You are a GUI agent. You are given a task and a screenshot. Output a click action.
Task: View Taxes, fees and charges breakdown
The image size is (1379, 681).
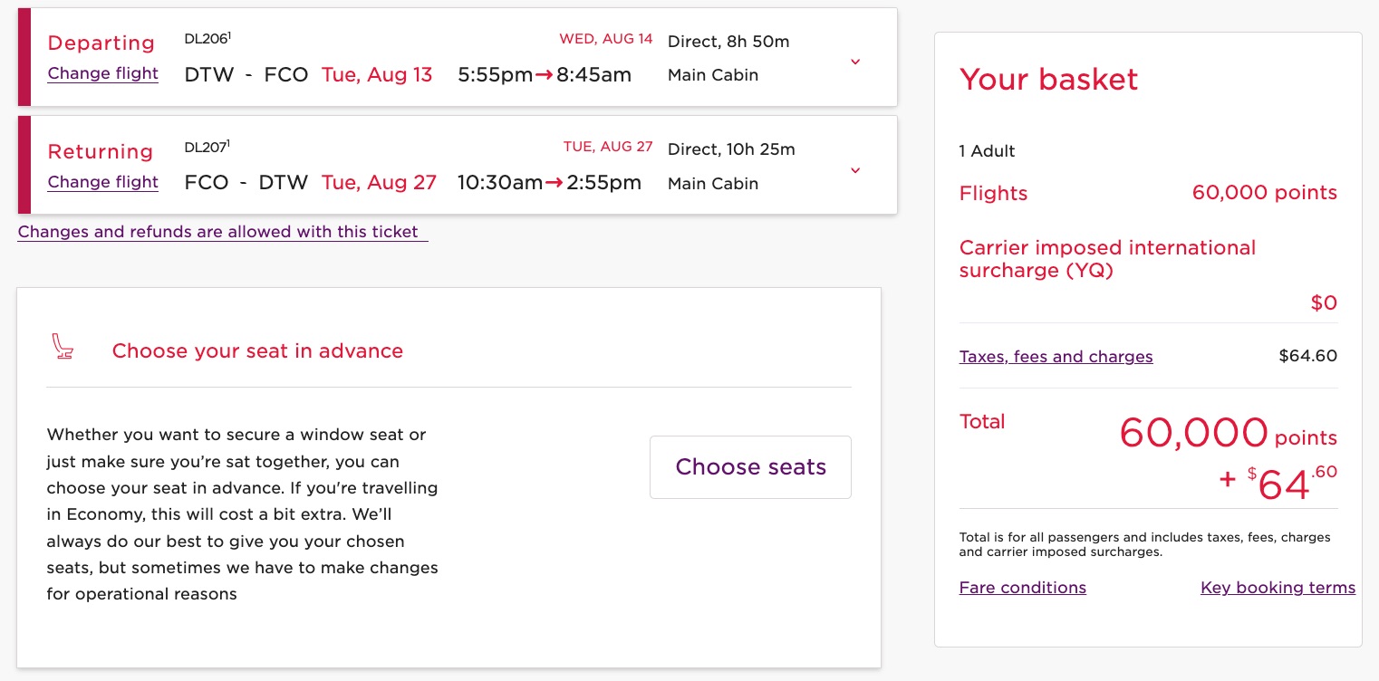click(1056, 357)
